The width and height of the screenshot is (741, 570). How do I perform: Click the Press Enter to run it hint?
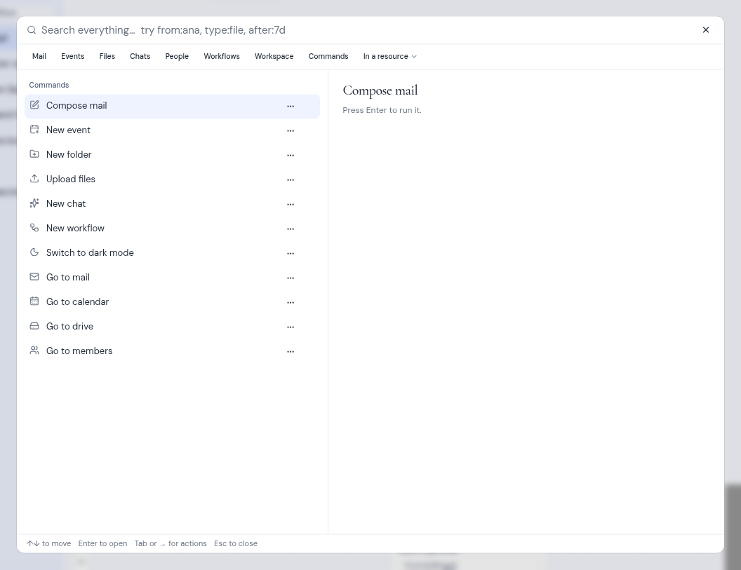[382, 110]
